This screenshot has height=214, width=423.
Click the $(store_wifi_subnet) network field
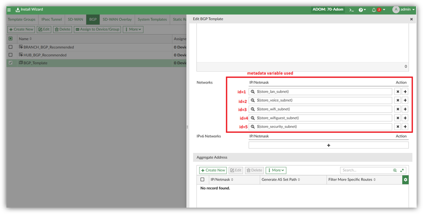(320, 109)
